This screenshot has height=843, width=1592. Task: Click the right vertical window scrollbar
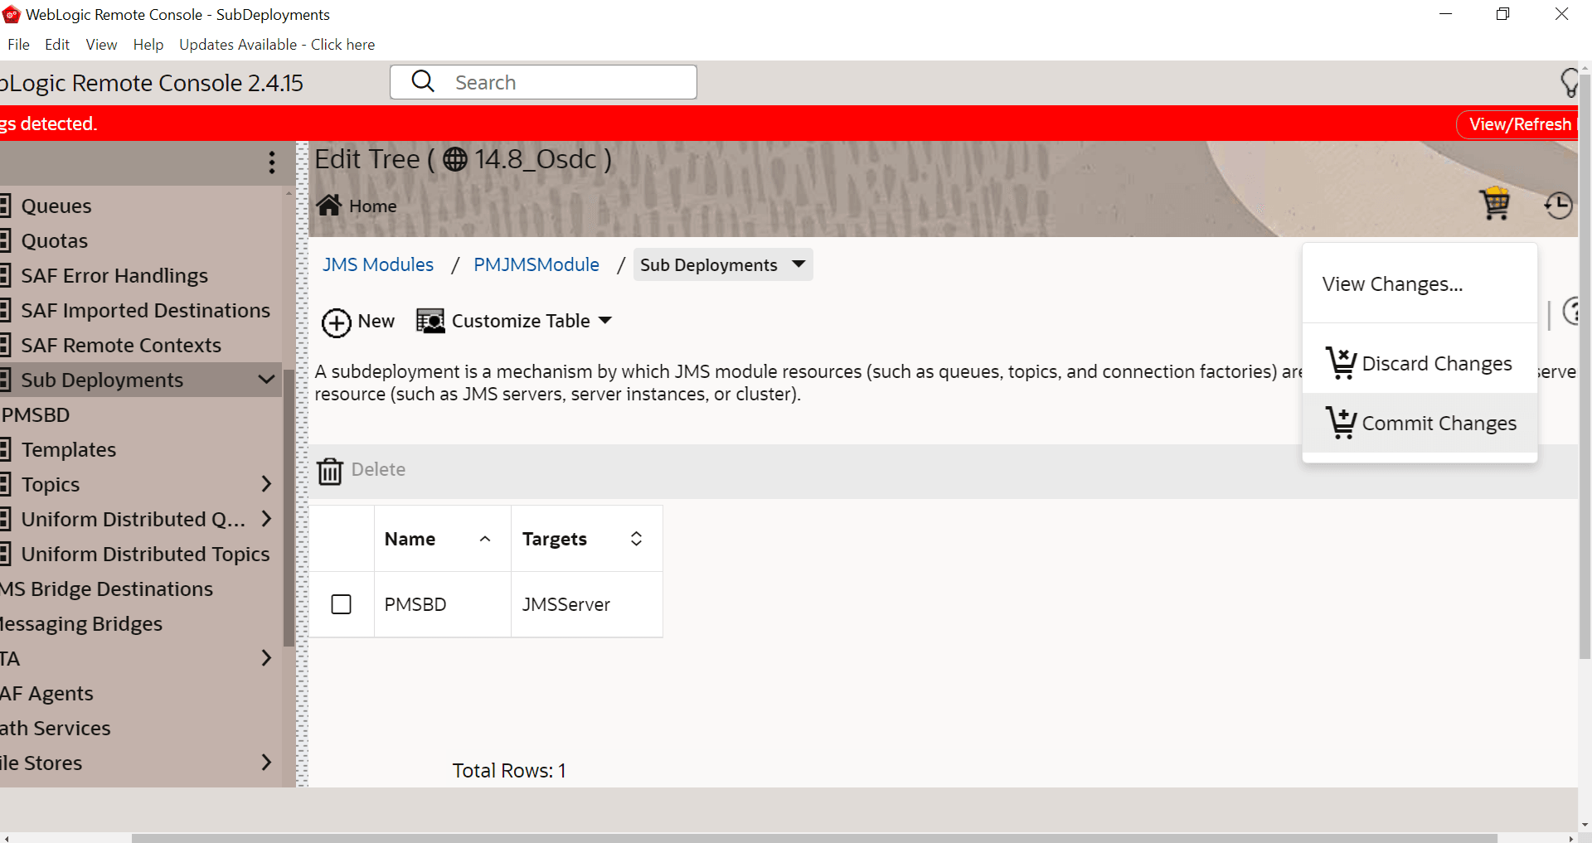(1585, 365)
